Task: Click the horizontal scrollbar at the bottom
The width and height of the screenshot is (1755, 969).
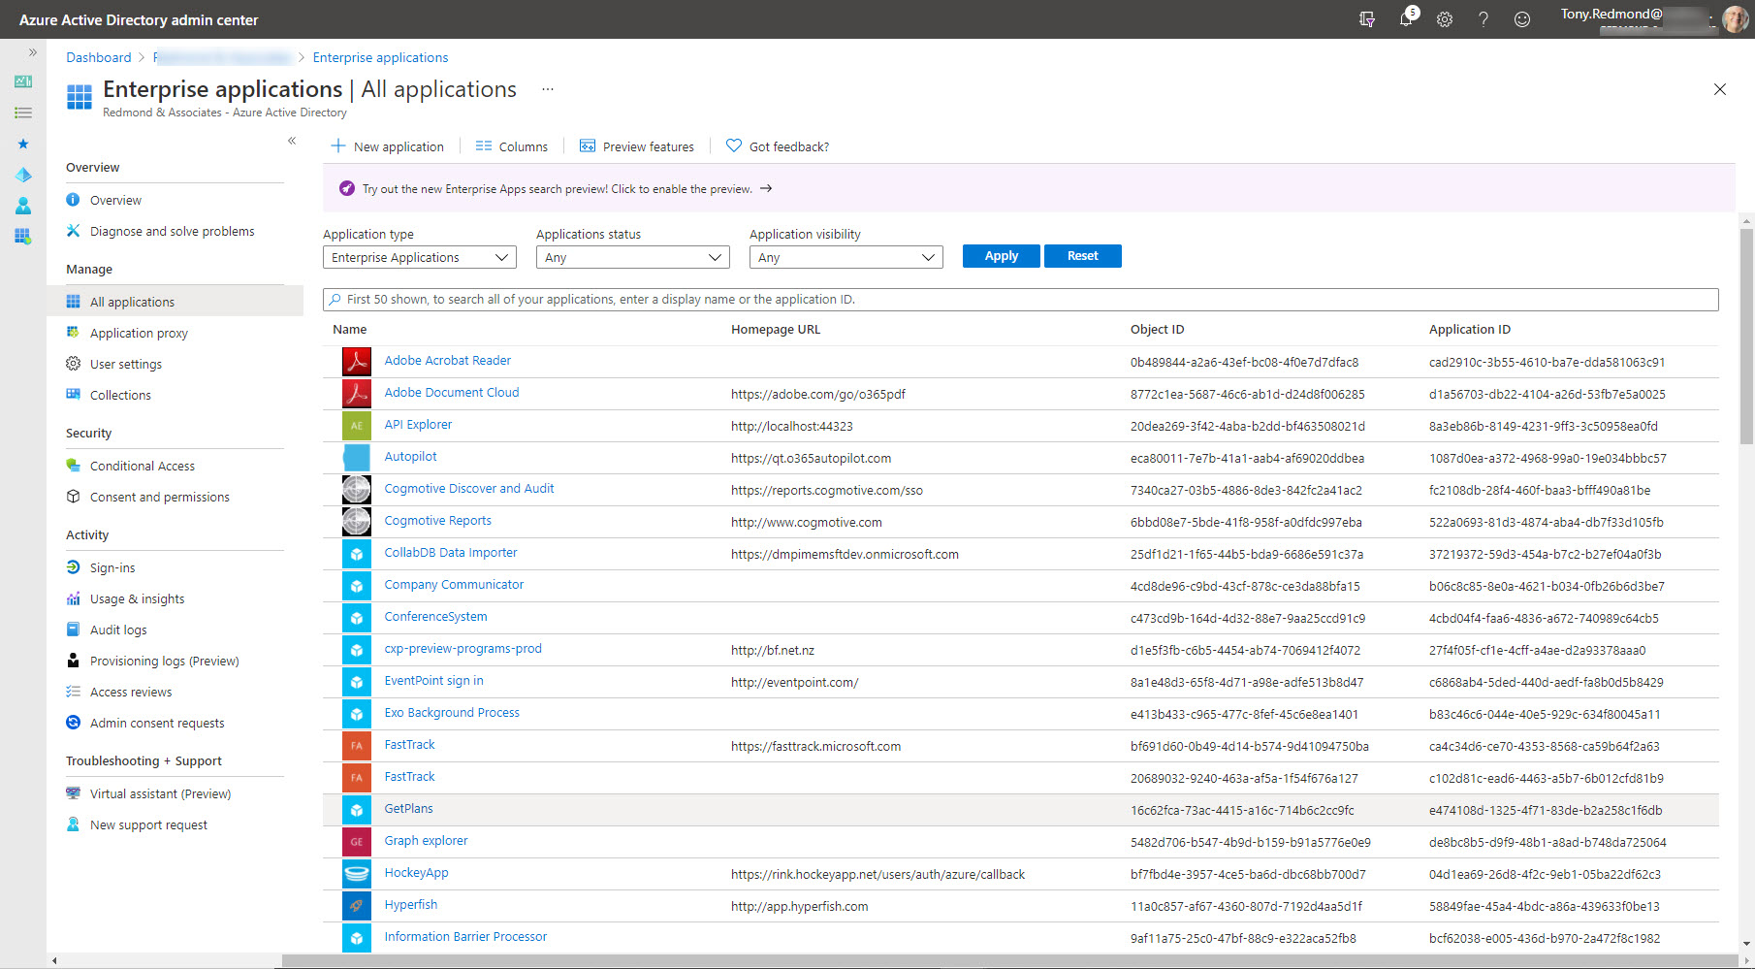Action: (x=1008, y=960)
